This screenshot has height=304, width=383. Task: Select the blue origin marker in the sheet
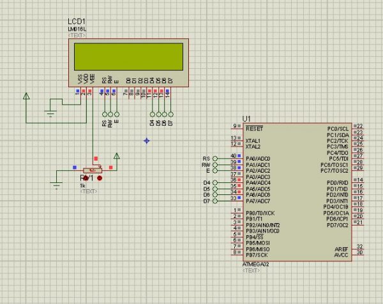click(147, 141)
